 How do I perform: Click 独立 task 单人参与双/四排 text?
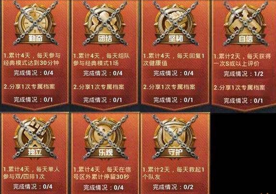pyautogui.click(x=31, y=173)
